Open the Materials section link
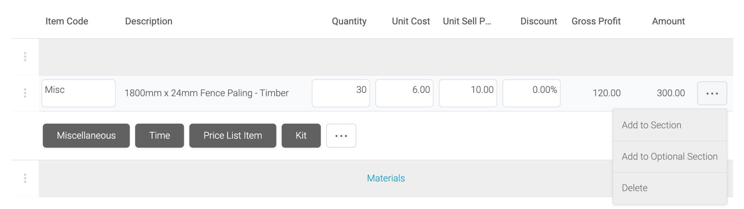Image resolution: width=744 pixels, height=209 pixels. [x=386, y=178]
